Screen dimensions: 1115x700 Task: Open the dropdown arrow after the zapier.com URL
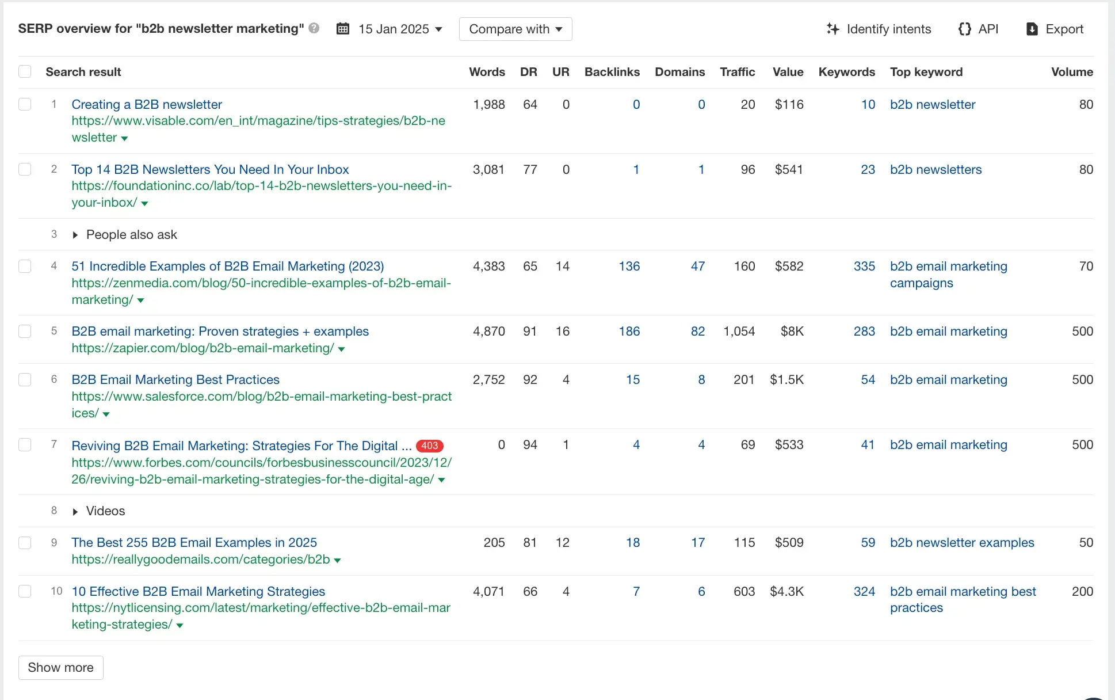point(341,349)
